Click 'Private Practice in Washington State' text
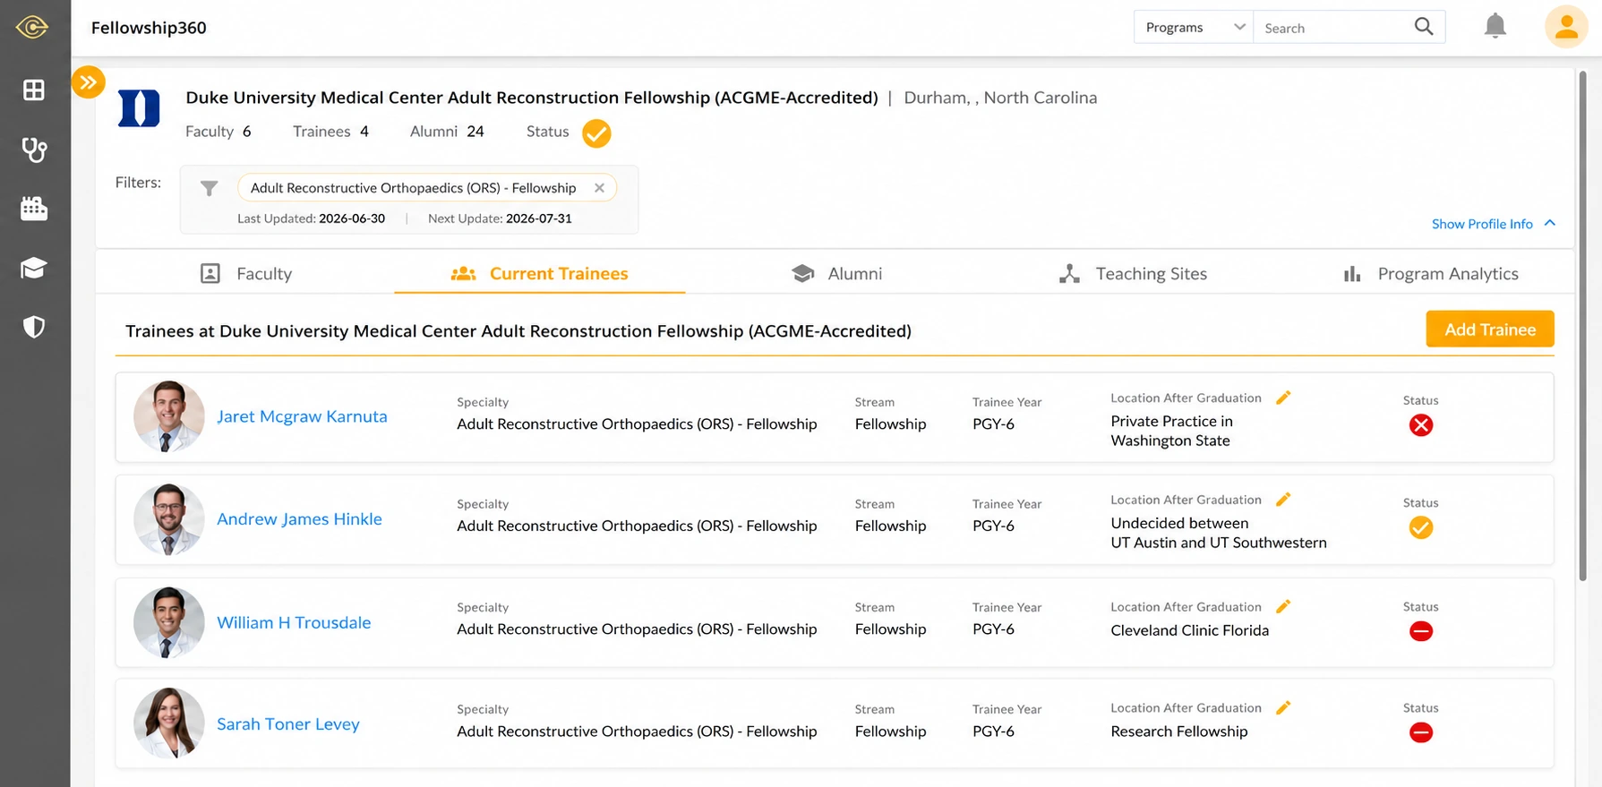This screenshot has width=1602, height=787. point(1172,431)
